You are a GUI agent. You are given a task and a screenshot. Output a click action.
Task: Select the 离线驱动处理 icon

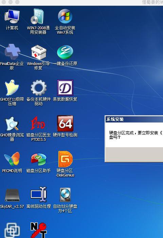[38, 194]
